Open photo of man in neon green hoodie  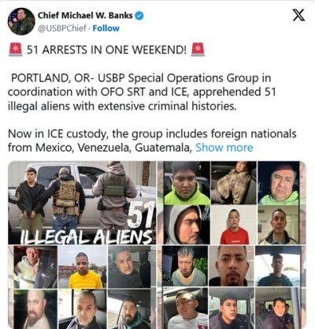[187, 183]
